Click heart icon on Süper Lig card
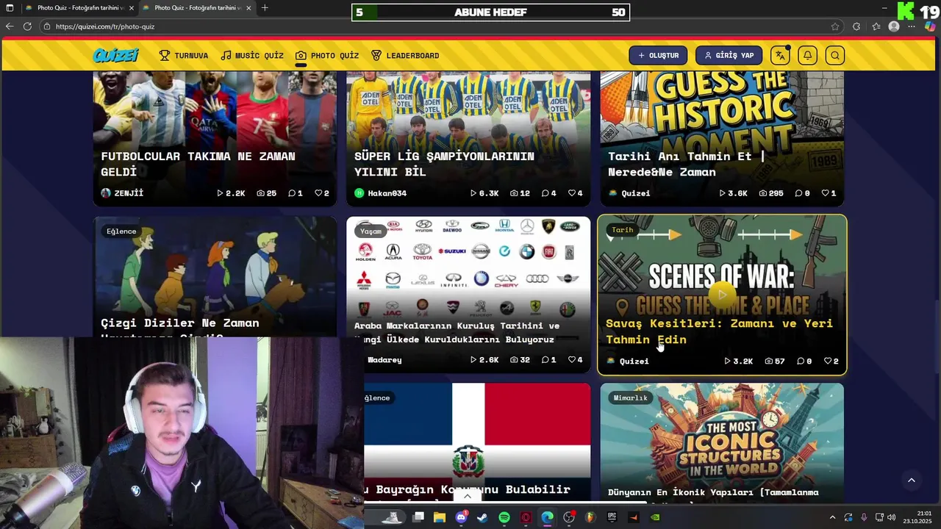This screenshot has height=529, width=941. [571, 193]
